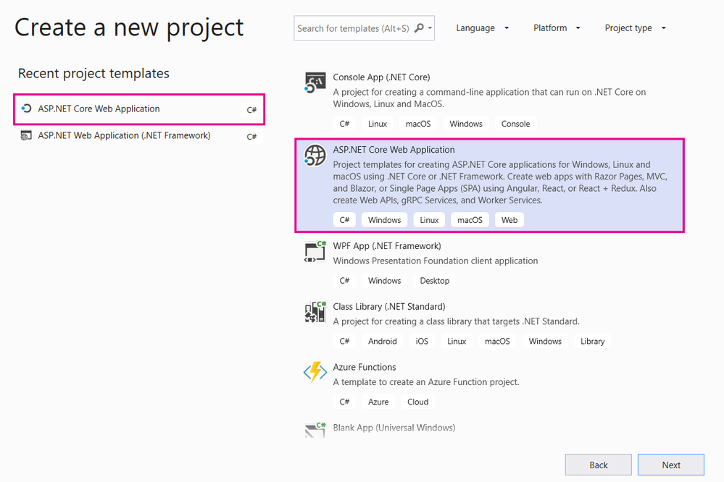This screenshot has width=724, height=482.
Task: Select the ASP.NET Core Web Application globe icon
Action: (x=315, y=155)
